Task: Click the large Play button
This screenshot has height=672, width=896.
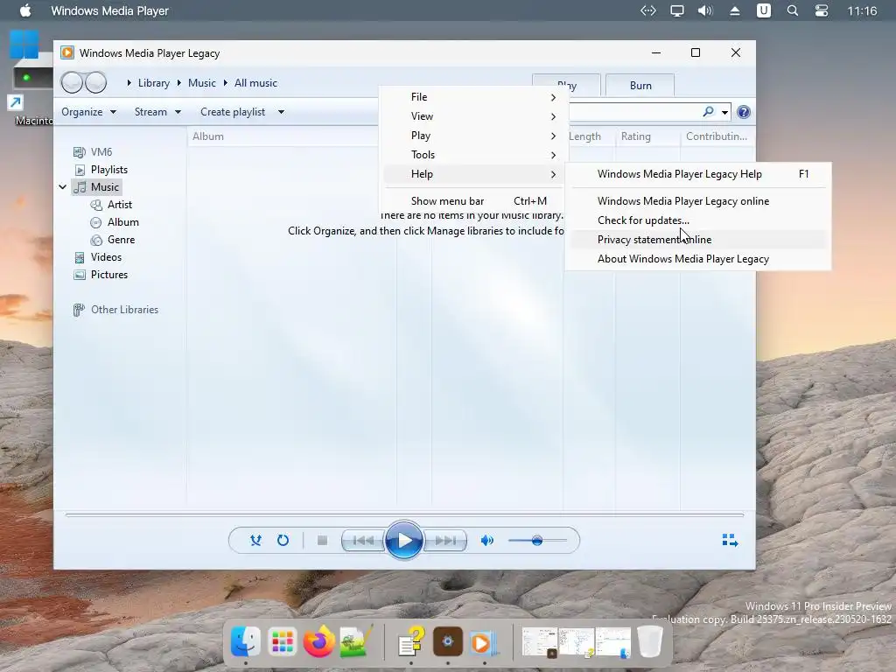Action: 404,540
